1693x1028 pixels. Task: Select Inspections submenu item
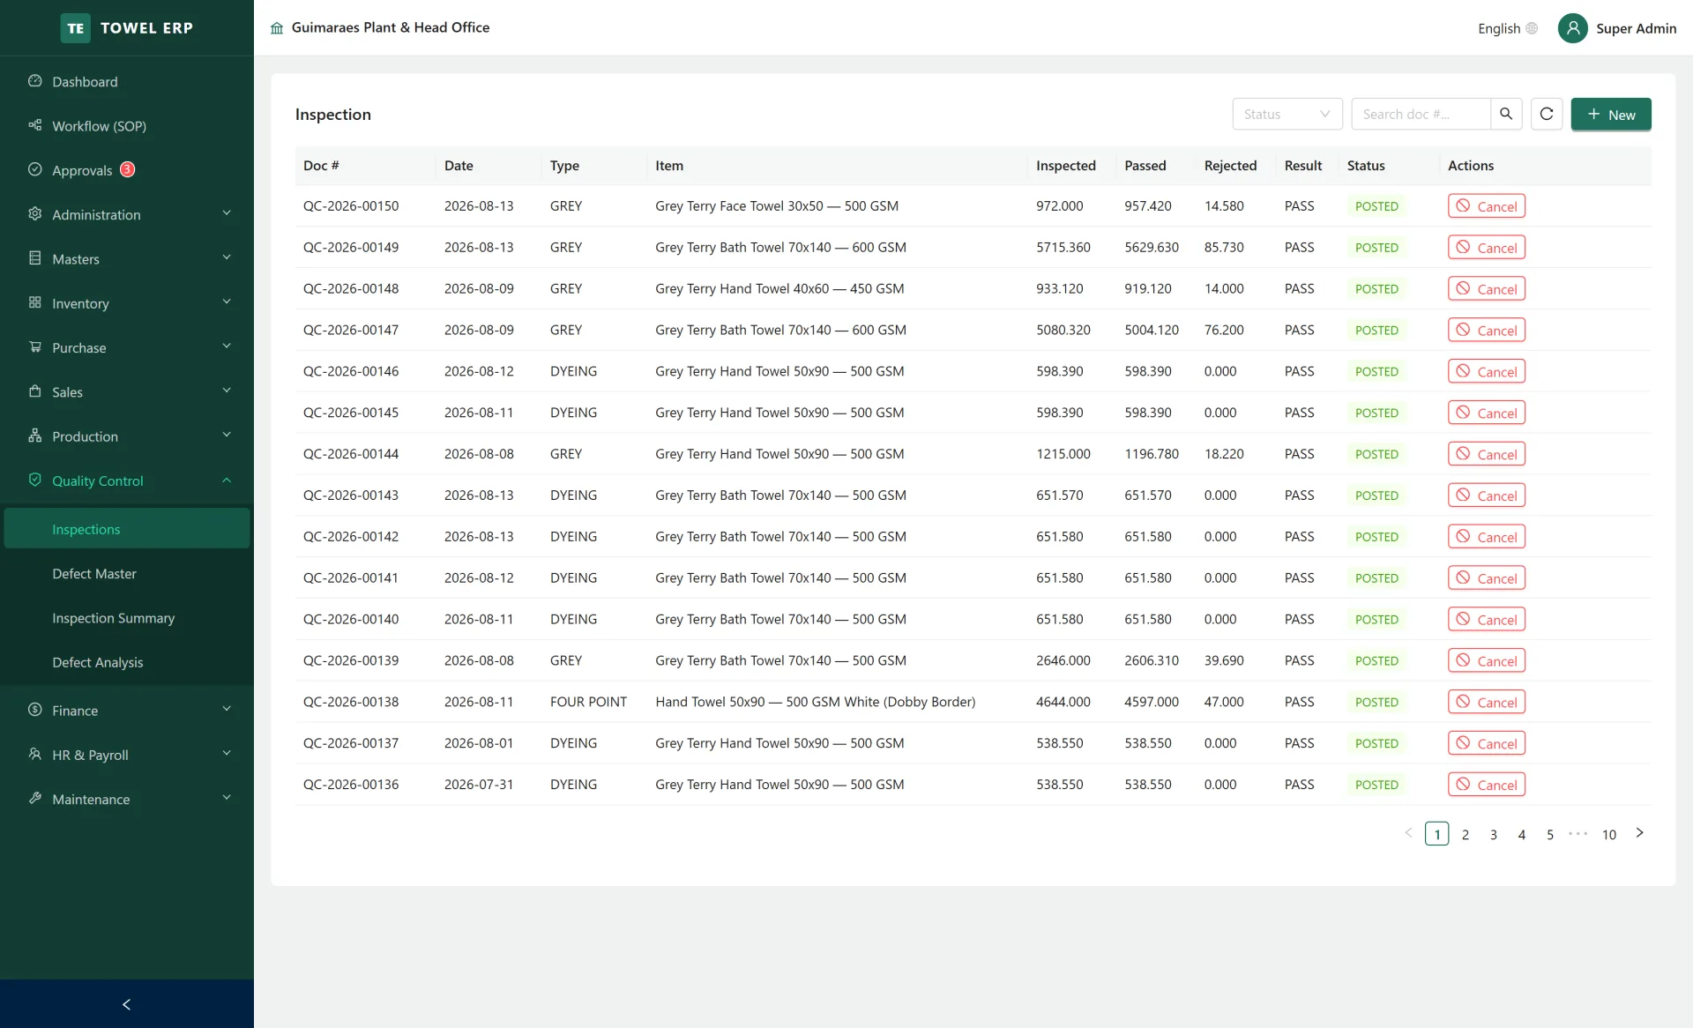[x=127, y=529]
